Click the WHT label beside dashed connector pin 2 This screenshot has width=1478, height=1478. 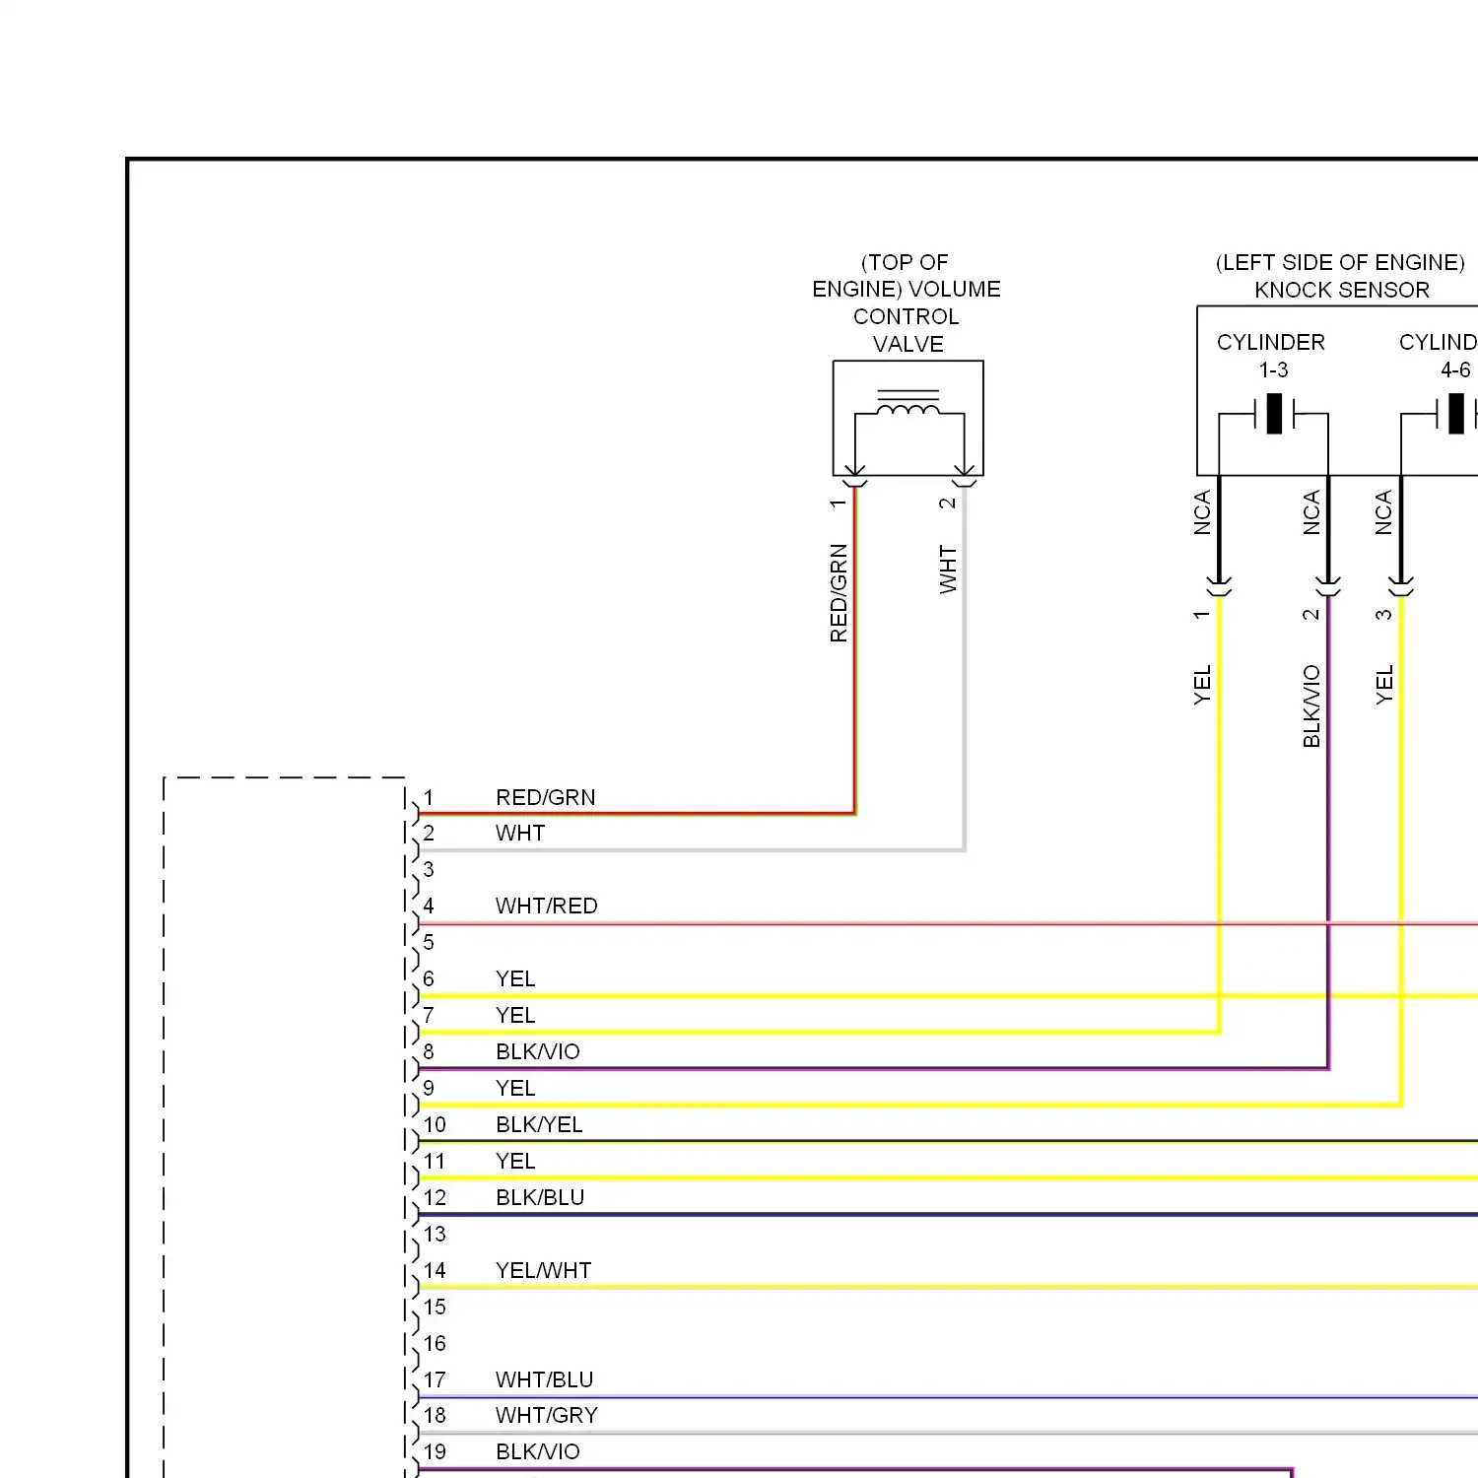click(520, 834)
